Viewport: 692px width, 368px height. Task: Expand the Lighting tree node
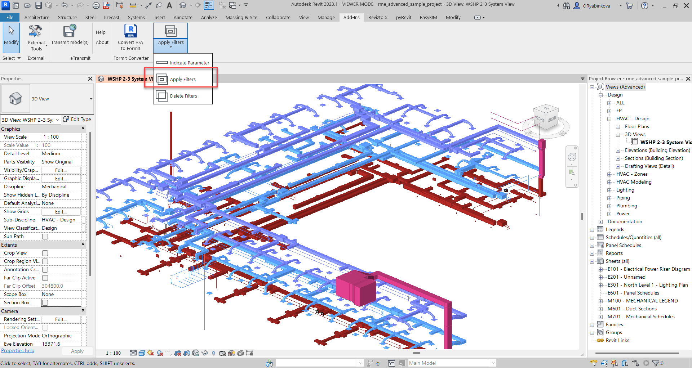609,190
